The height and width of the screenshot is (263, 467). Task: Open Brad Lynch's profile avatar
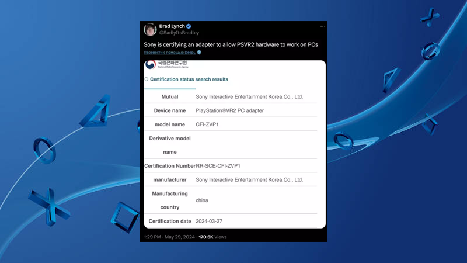tap(150, 29)
